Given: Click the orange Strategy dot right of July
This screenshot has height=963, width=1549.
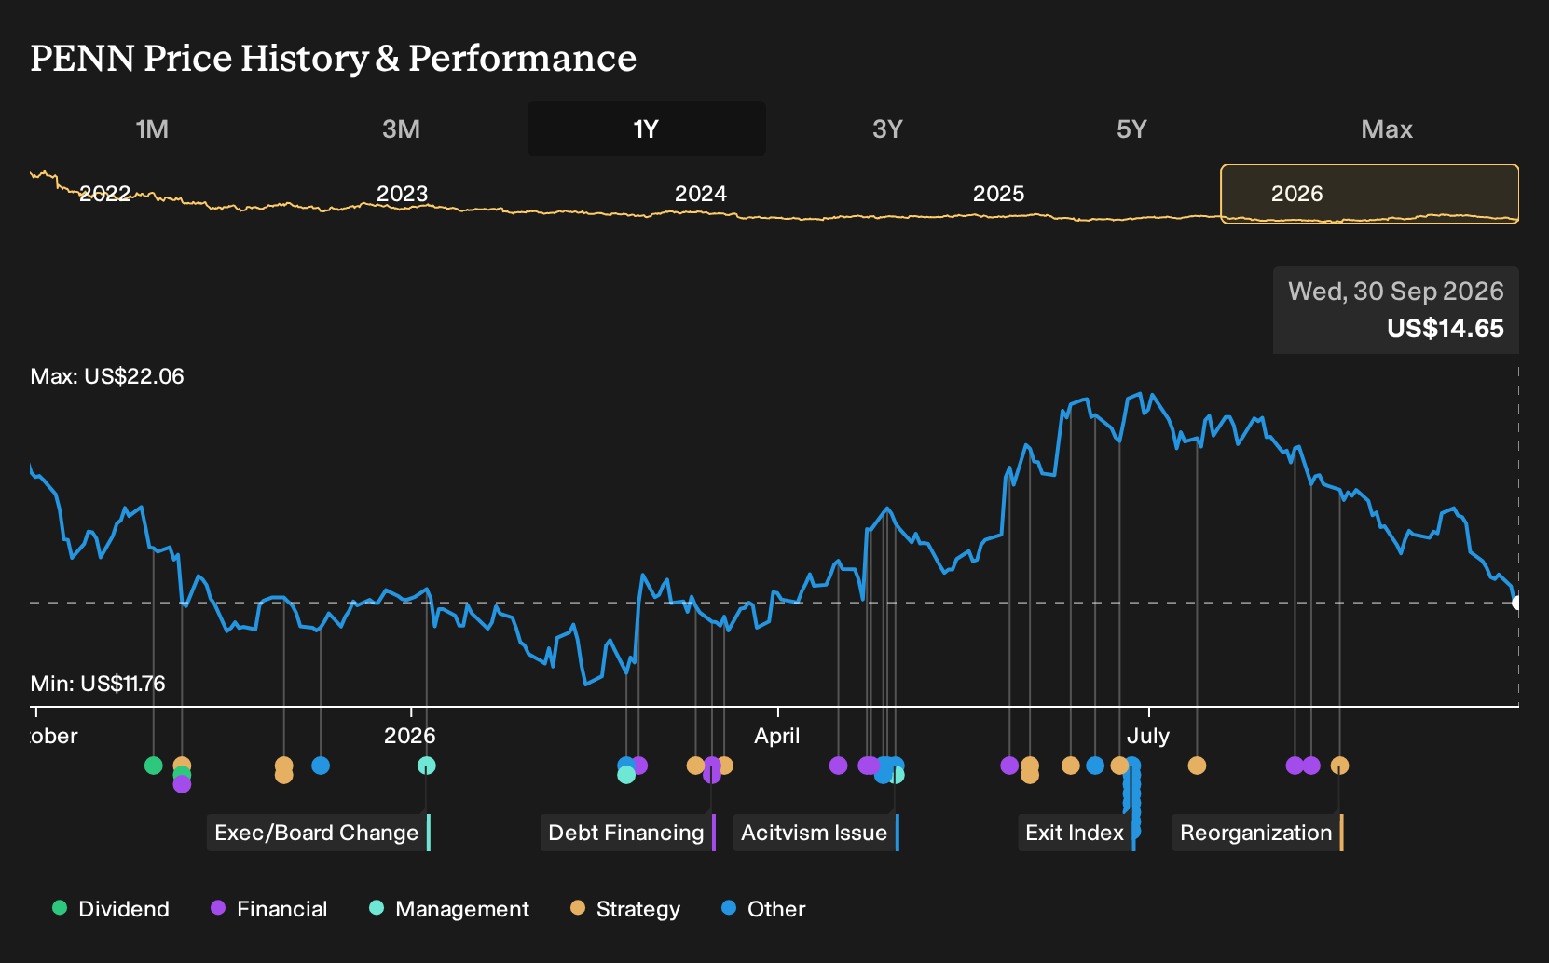Looking at the screenshot, I should coord(1197,766).
